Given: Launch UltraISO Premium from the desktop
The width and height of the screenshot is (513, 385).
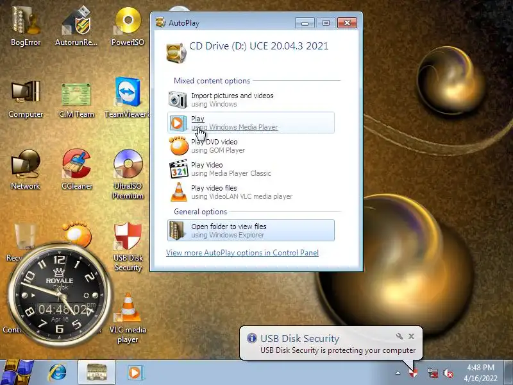Looking at the screenshot, I should [x=128, y=174].
